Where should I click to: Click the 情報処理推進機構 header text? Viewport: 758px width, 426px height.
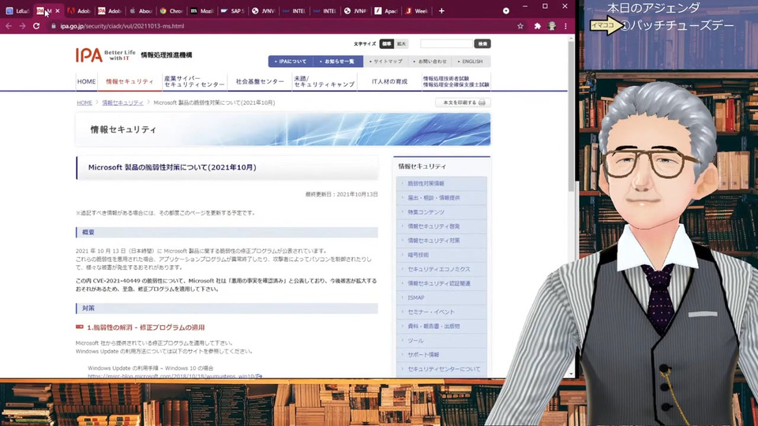pyautogui.click(x=167, y=55)
